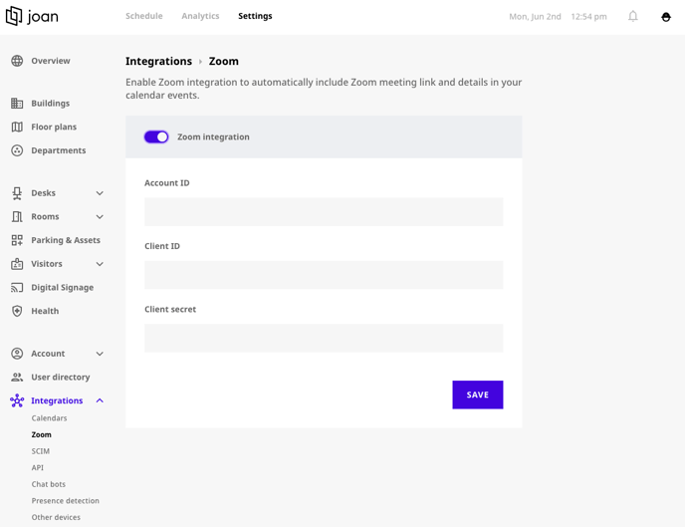The width and height of the screenshot is (685, 527).
Task: Click the Departments circle icon
Action: tap(17, 150)
